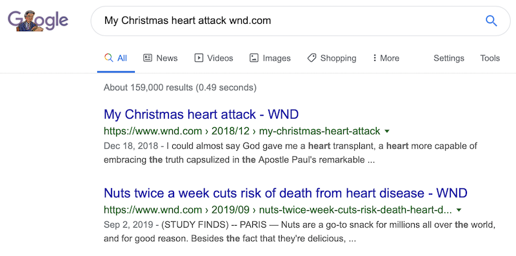Select the Videos play icon
This screenshot has width=516, height=256.
[x=199, y=58]
